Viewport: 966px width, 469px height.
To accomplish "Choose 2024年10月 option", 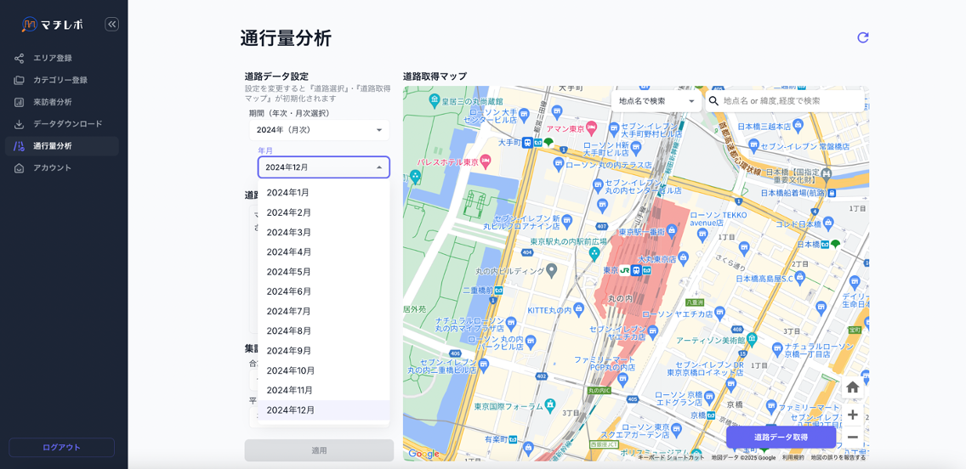I will (x=324, y=370).
